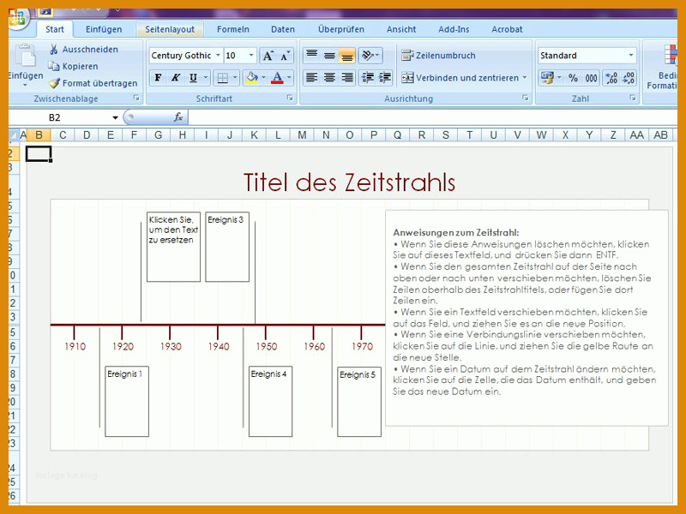Open the Schriftart dialog launcher
The width and height of the screenshot is (686, 514).
[290, 98]
